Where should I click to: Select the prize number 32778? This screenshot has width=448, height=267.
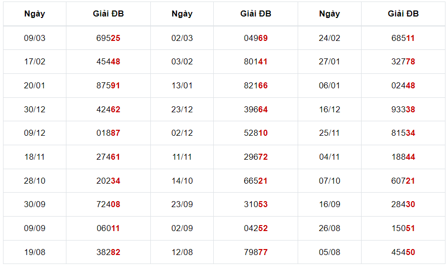pos(403,62)
